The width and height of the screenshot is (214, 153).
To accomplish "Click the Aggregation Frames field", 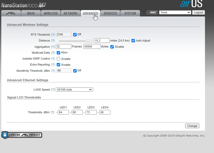I will (x=63, y=46).
